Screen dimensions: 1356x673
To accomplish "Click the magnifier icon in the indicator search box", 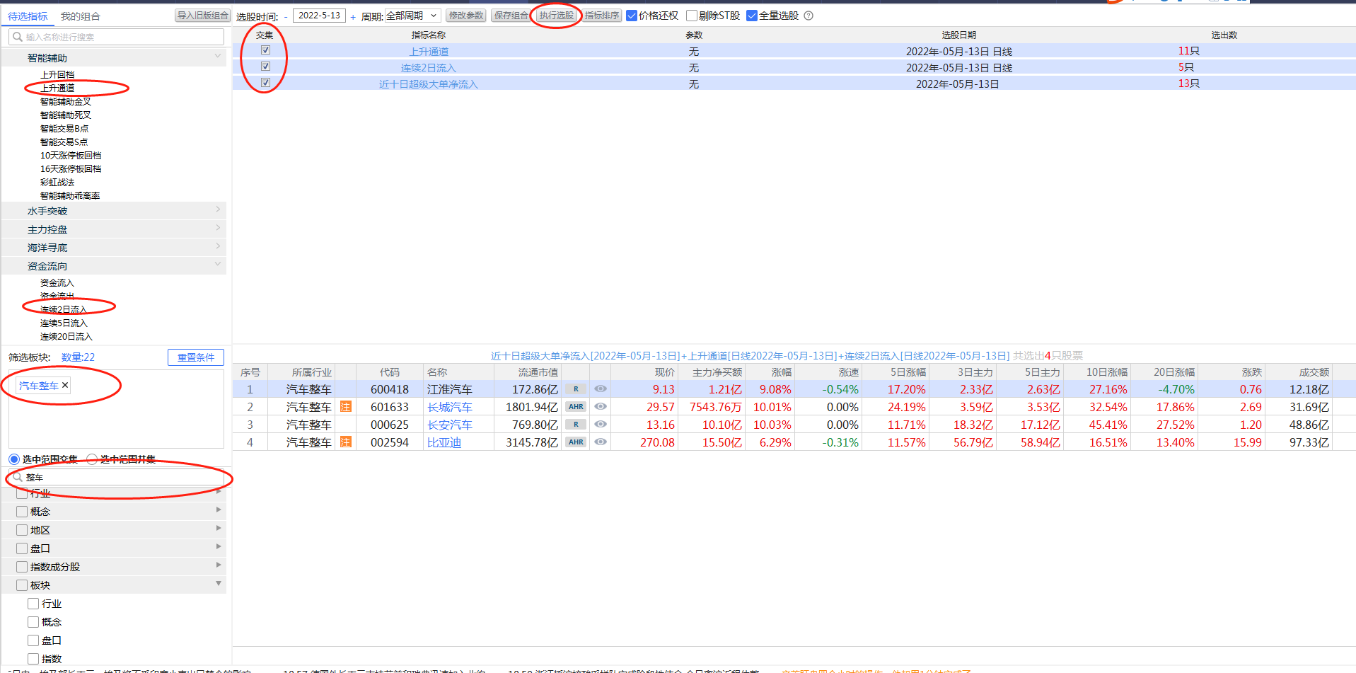I will tap(18, 37).
